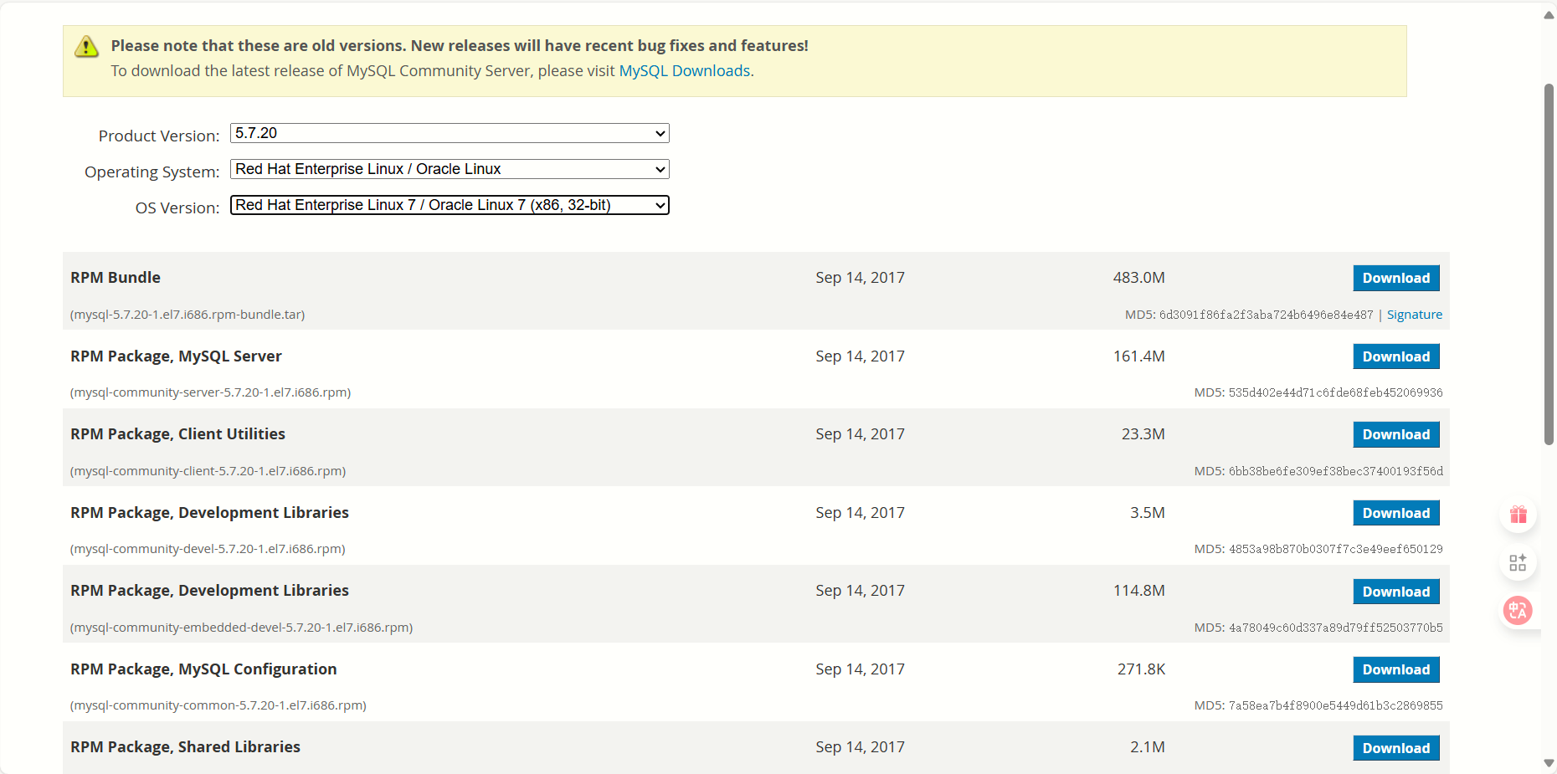Click the vertical scrollbar thumb
The image size is (1557, 774).
(x=1549, y=264)
